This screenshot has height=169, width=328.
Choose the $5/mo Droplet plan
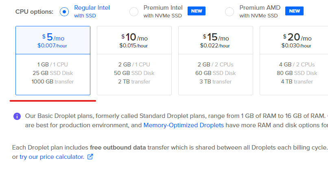[x=53, y=60]
